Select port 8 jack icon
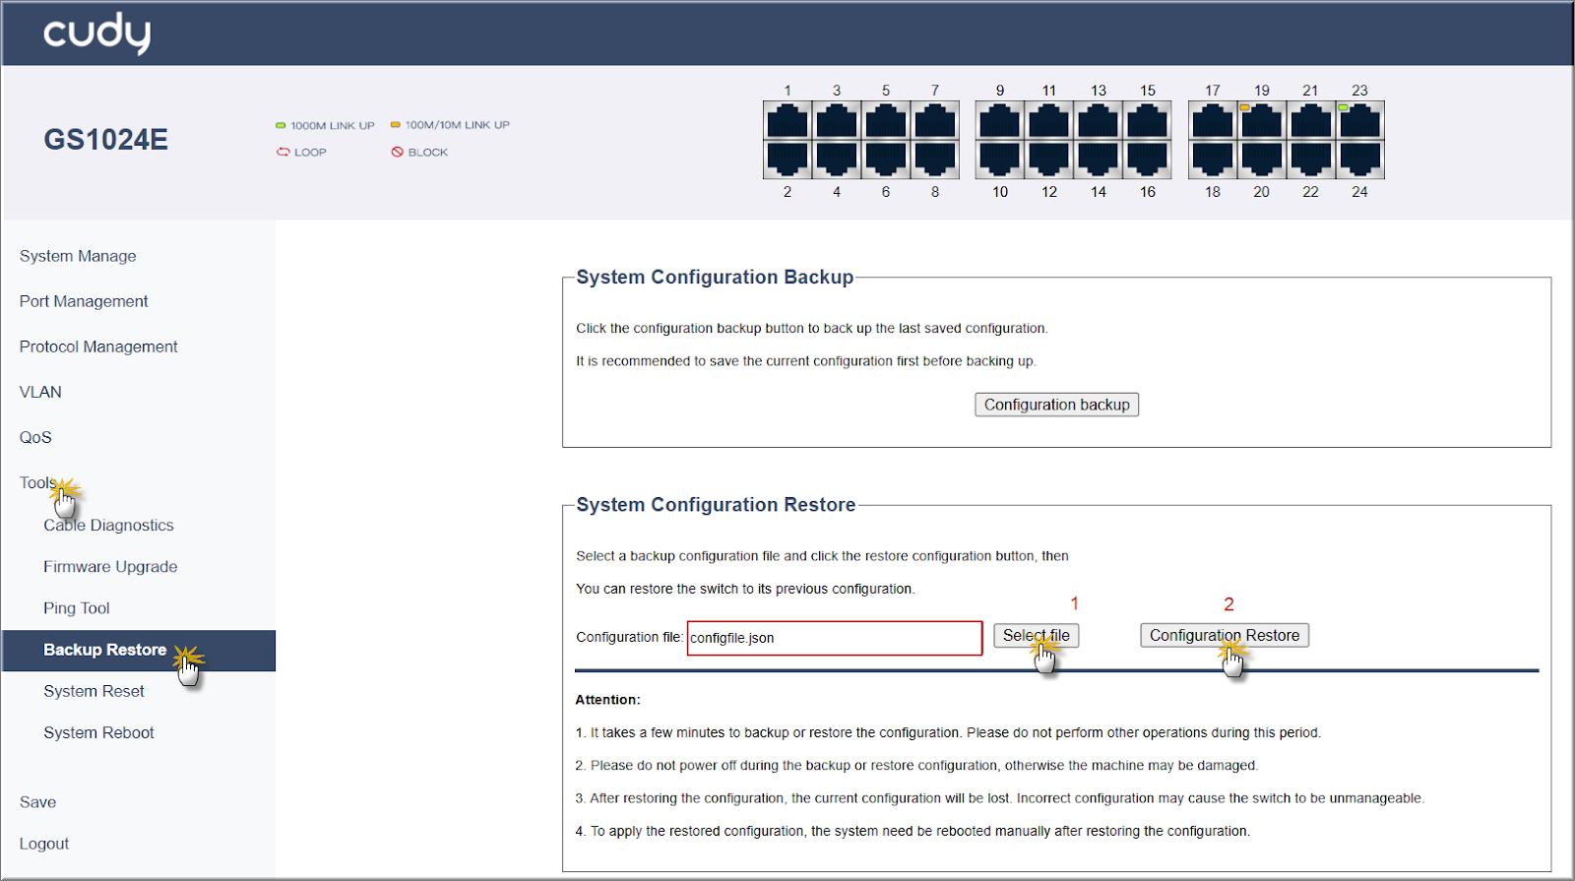 935,159
